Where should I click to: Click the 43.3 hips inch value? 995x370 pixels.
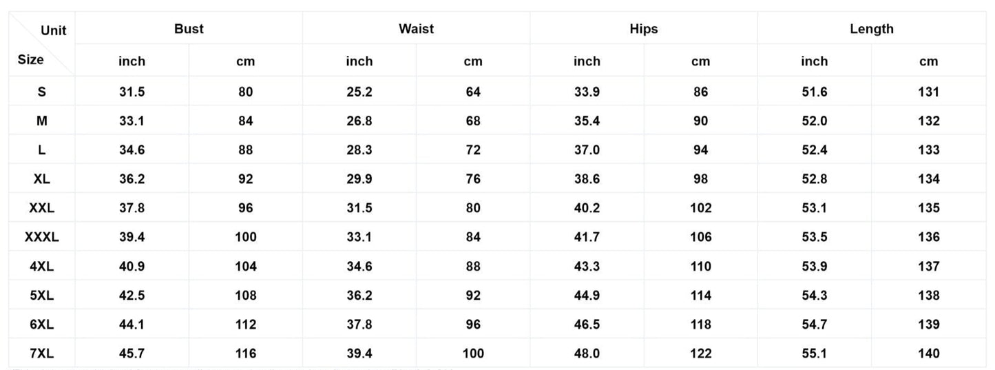click(x=587, y=266)
